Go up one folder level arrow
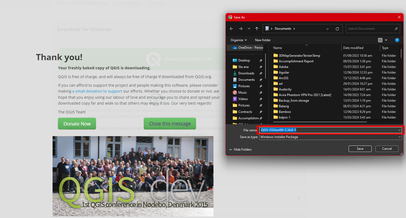Screen dimensions: 406x218 [257, 29]
